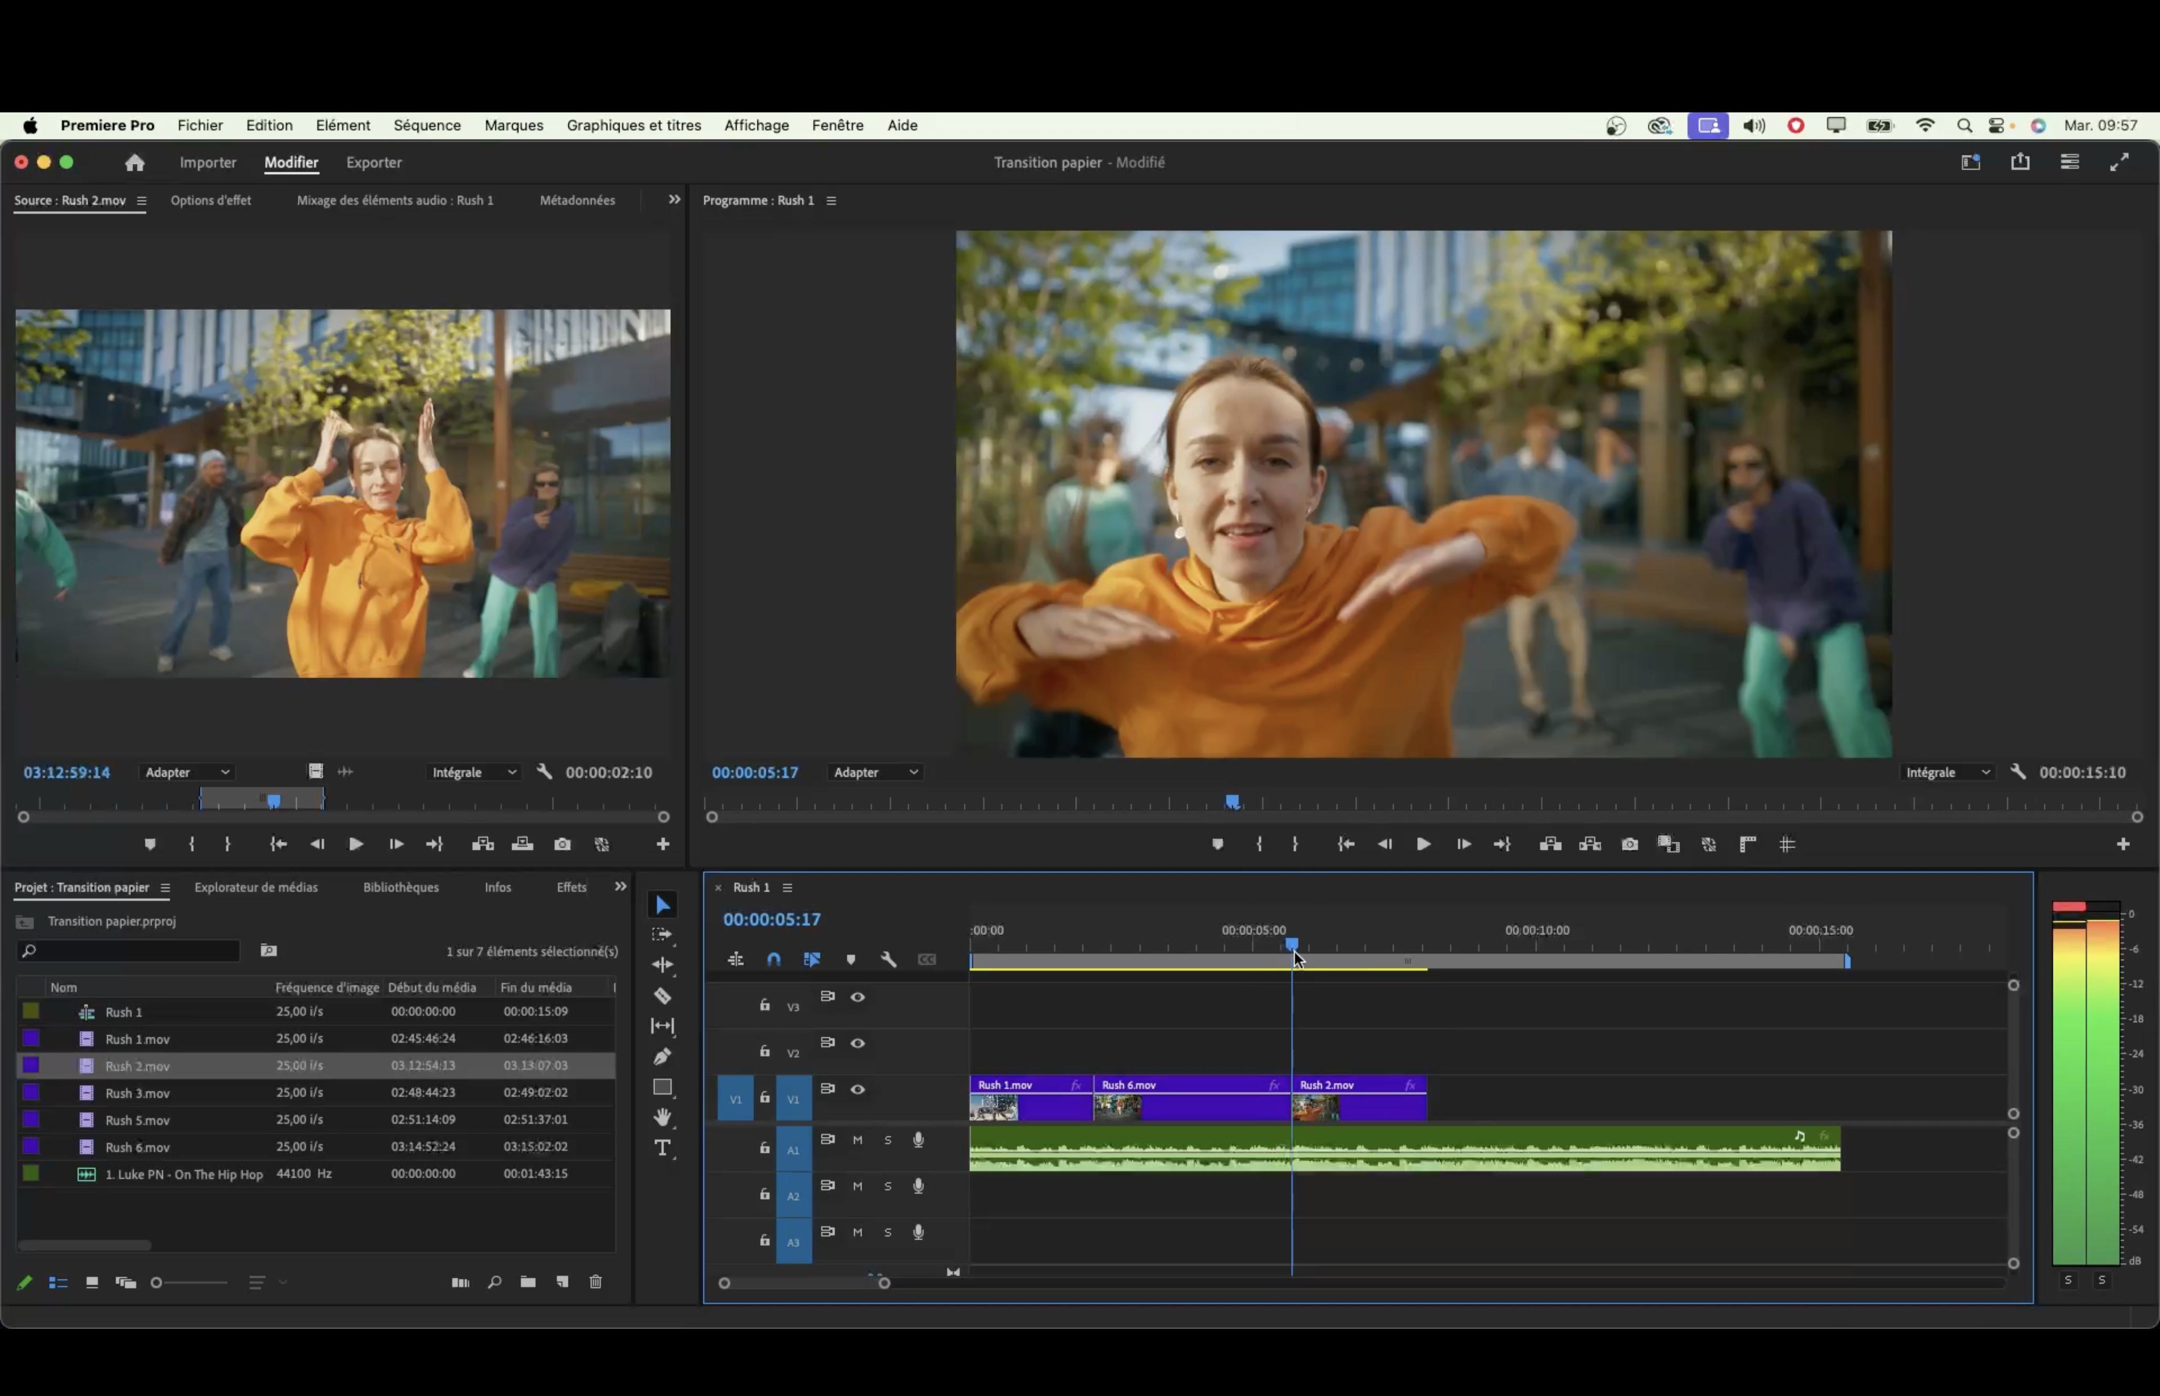Toggle lock on track V2
Screen dimensions: 2160x1396
[x=764, y=1050]
